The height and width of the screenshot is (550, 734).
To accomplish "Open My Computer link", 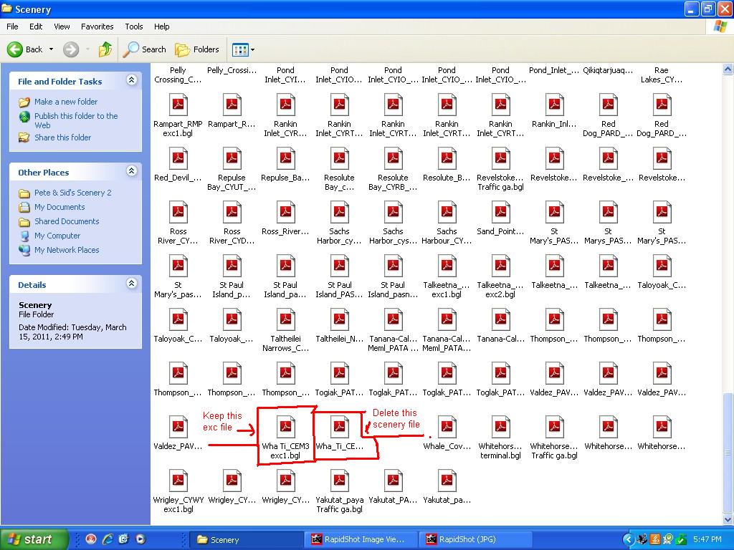I will [57, 236].
